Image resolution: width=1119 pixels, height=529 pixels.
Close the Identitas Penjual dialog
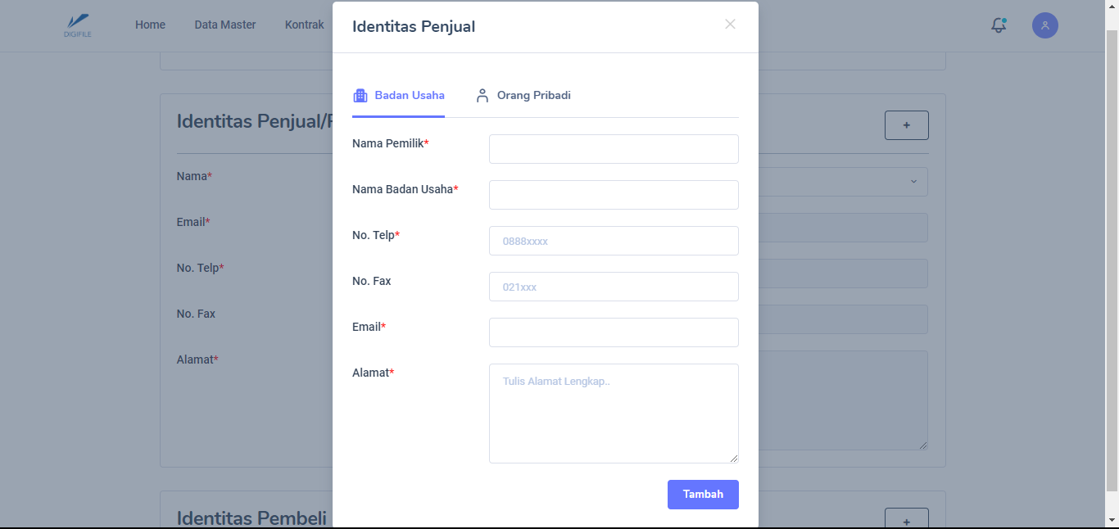point(730,25)
